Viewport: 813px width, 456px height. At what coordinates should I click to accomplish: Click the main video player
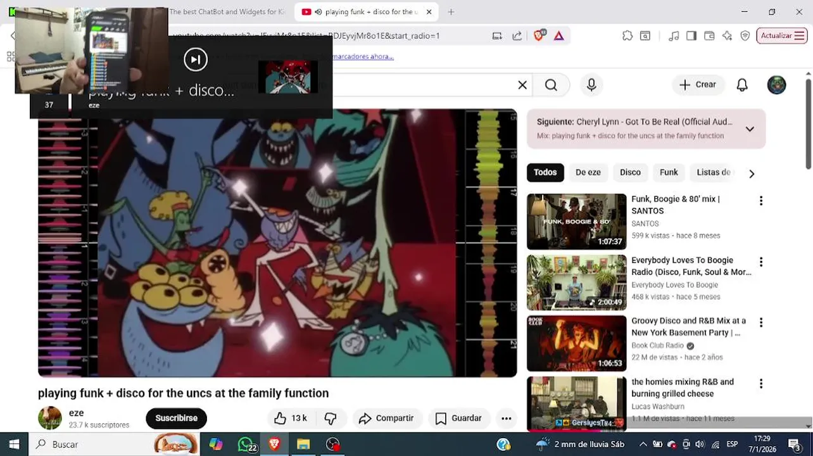pyautogui.click(x=277, y=243)
